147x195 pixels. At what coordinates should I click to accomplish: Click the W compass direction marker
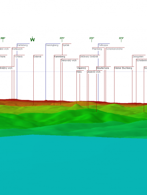coord(32,39)
